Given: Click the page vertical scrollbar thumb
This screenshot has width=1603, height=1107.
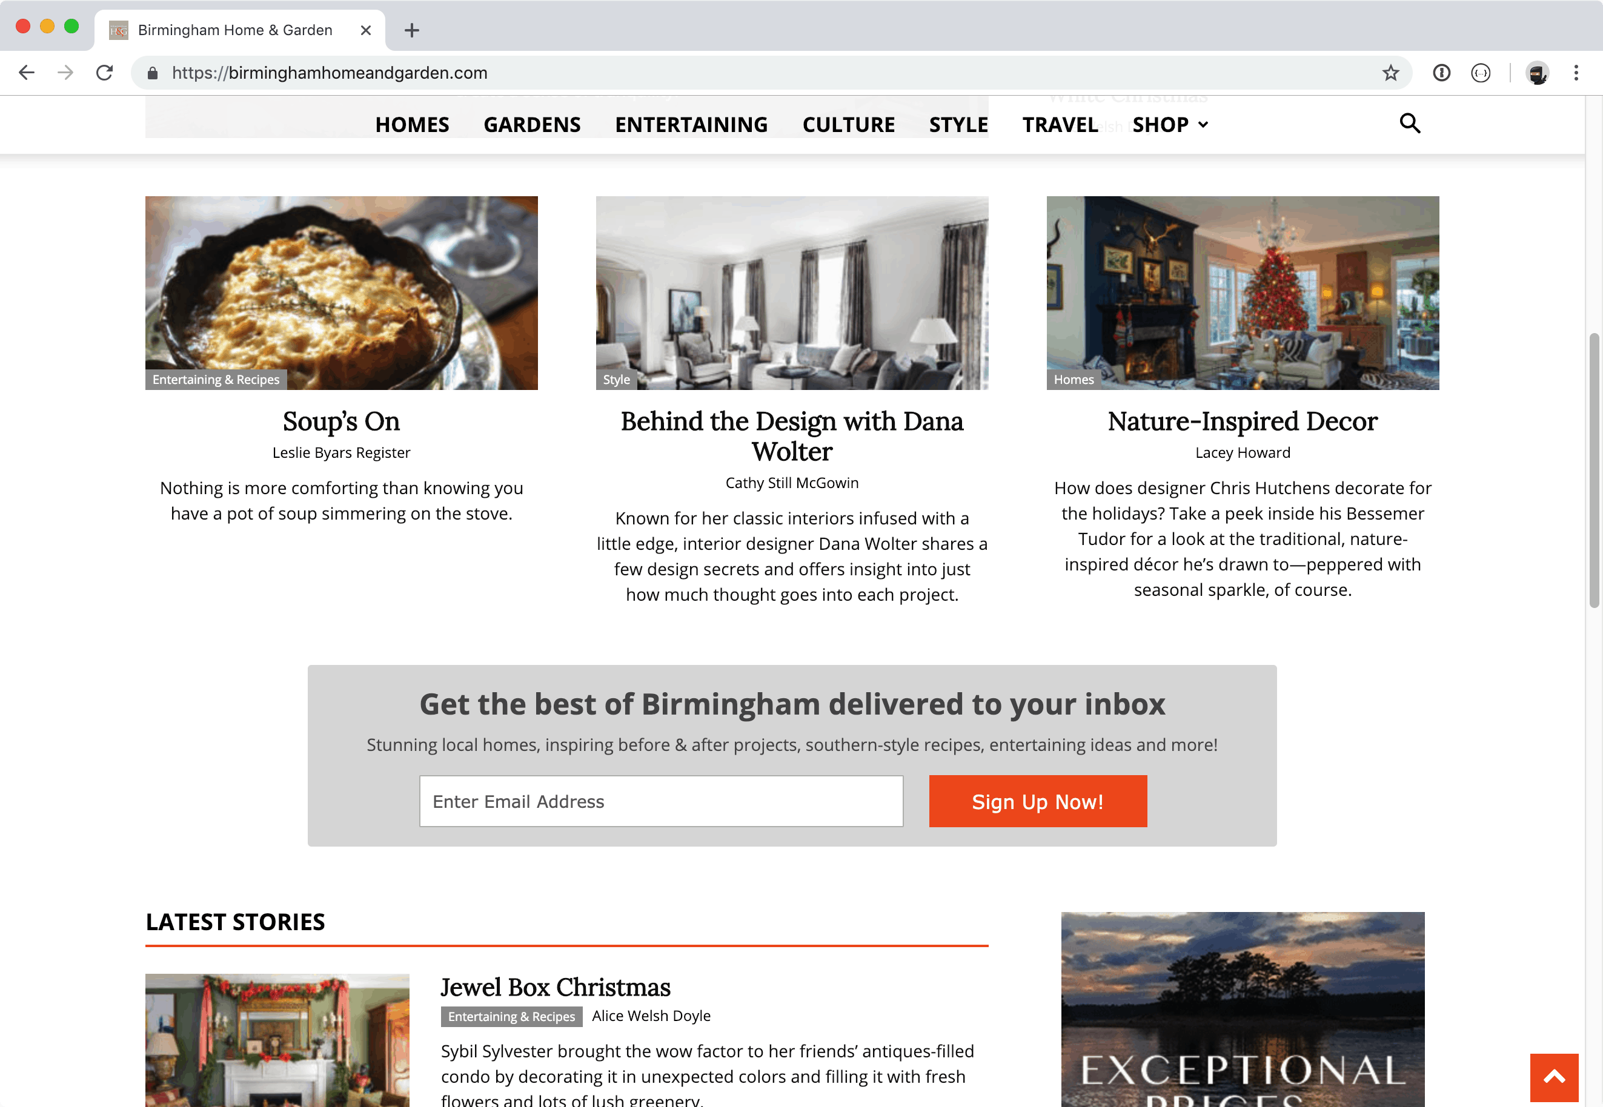Looking at the screenshot, I should pos(1594,471).
